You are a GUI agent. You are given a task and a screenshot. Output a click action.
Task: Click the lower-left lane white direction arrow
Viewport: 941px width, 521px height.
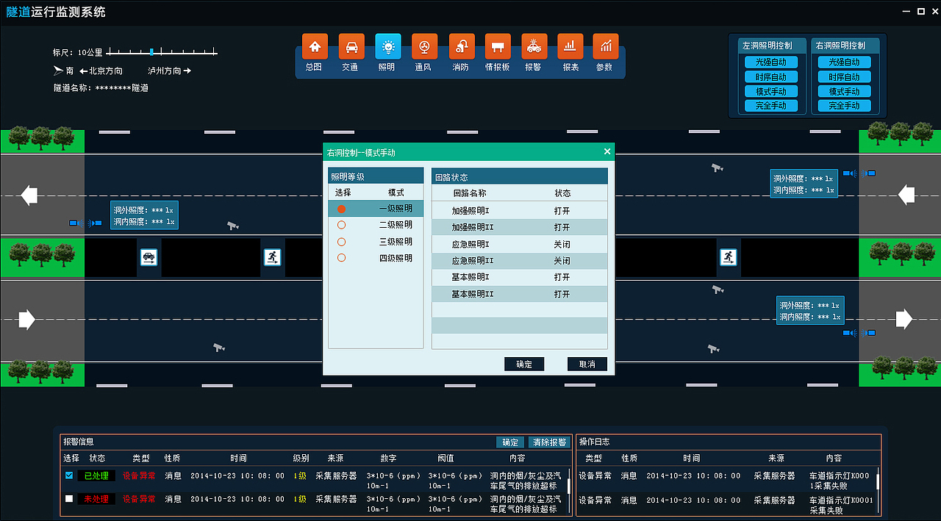(x=26, y=319)
